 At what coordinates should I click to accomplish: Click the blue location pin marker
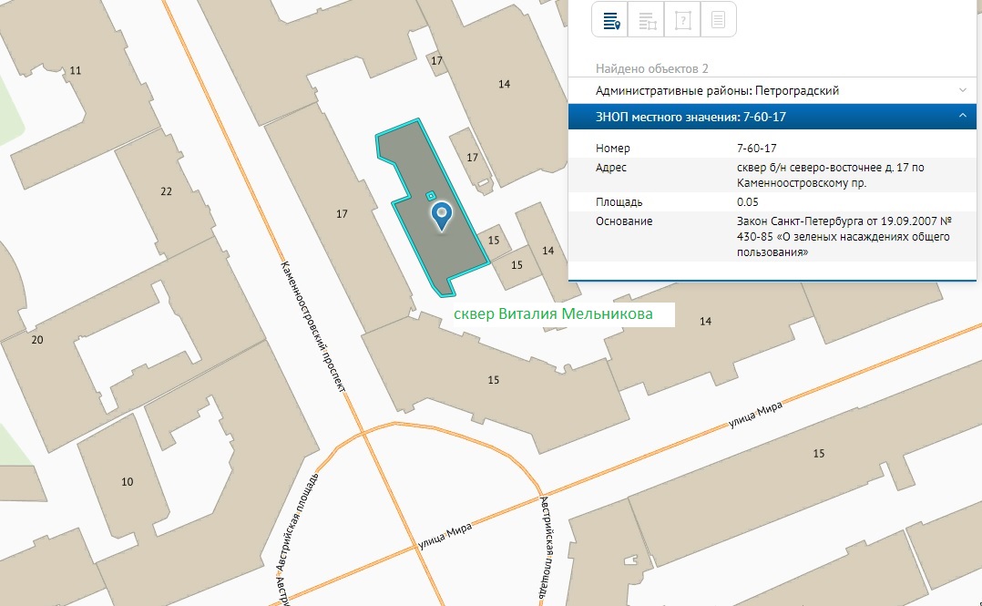point(442,215)
